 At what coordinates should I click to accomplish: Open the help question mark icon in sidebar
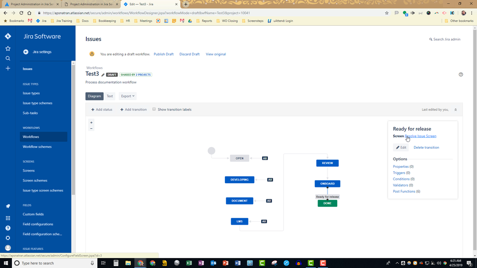point(8,228)
